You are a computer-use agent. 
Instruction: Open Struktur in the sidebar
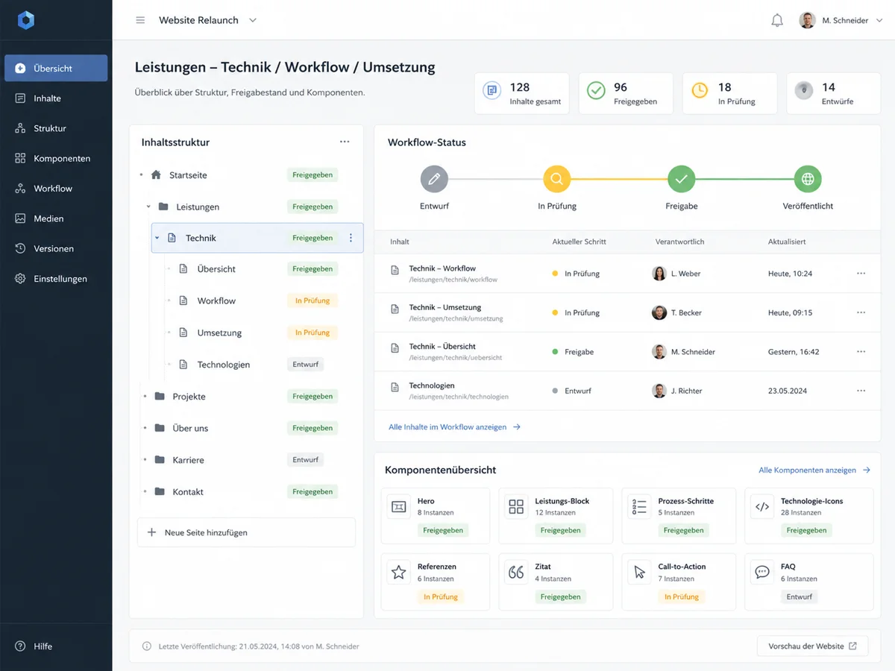pos(56,128)
